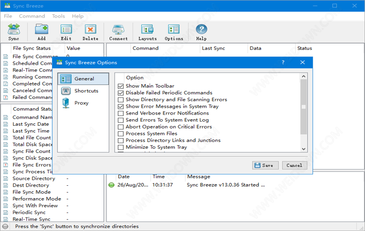This screenshot has height=231, width=365.
Task: Click the Time column header in log
Action: point(158,176)
